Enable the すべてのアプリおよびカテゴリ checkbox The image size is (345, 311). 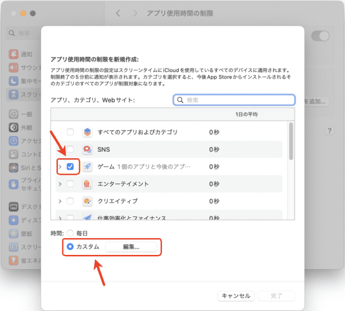[70, 132]
